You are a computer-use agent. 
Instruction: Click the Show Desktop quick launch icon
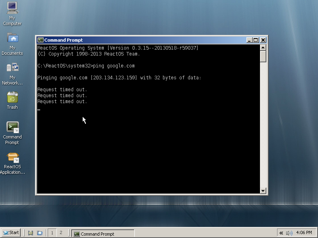(31, 233)
